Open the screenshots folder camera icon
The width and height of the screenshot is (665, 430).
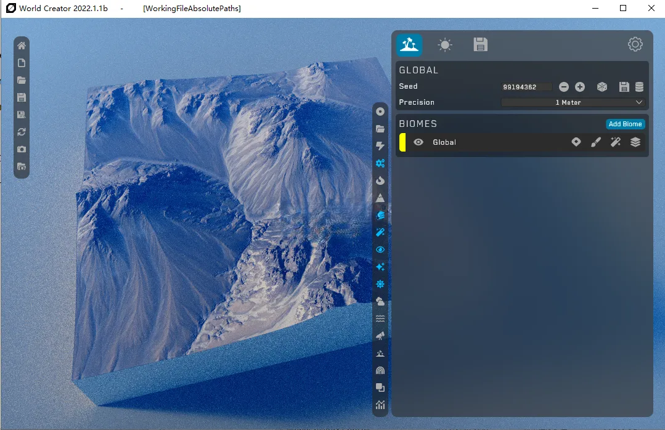pos(22,167)
